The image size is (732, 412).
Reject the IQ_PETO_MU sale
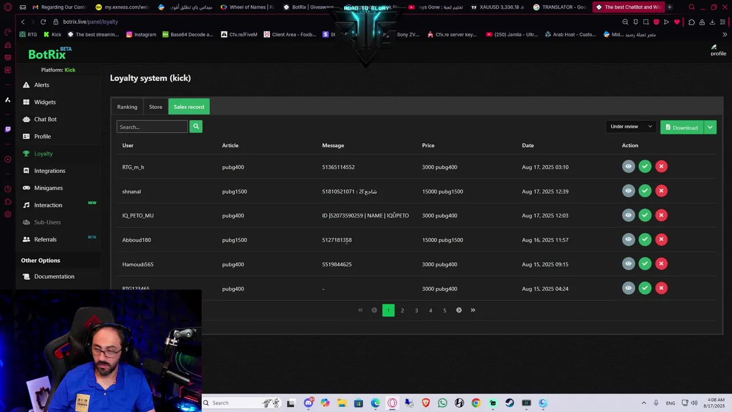point(661,215)
